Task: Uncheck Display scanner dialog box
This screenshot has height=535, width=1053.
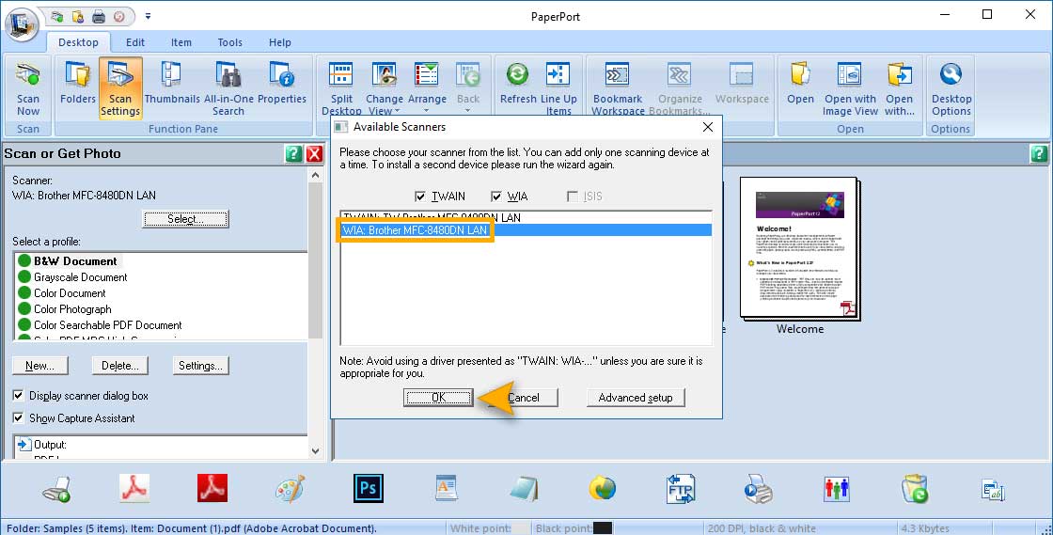Action: [18, 396]
